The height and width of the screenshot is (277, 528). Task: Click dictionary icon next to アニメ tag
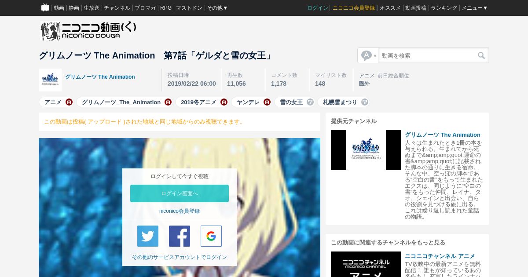click(69, 102)
